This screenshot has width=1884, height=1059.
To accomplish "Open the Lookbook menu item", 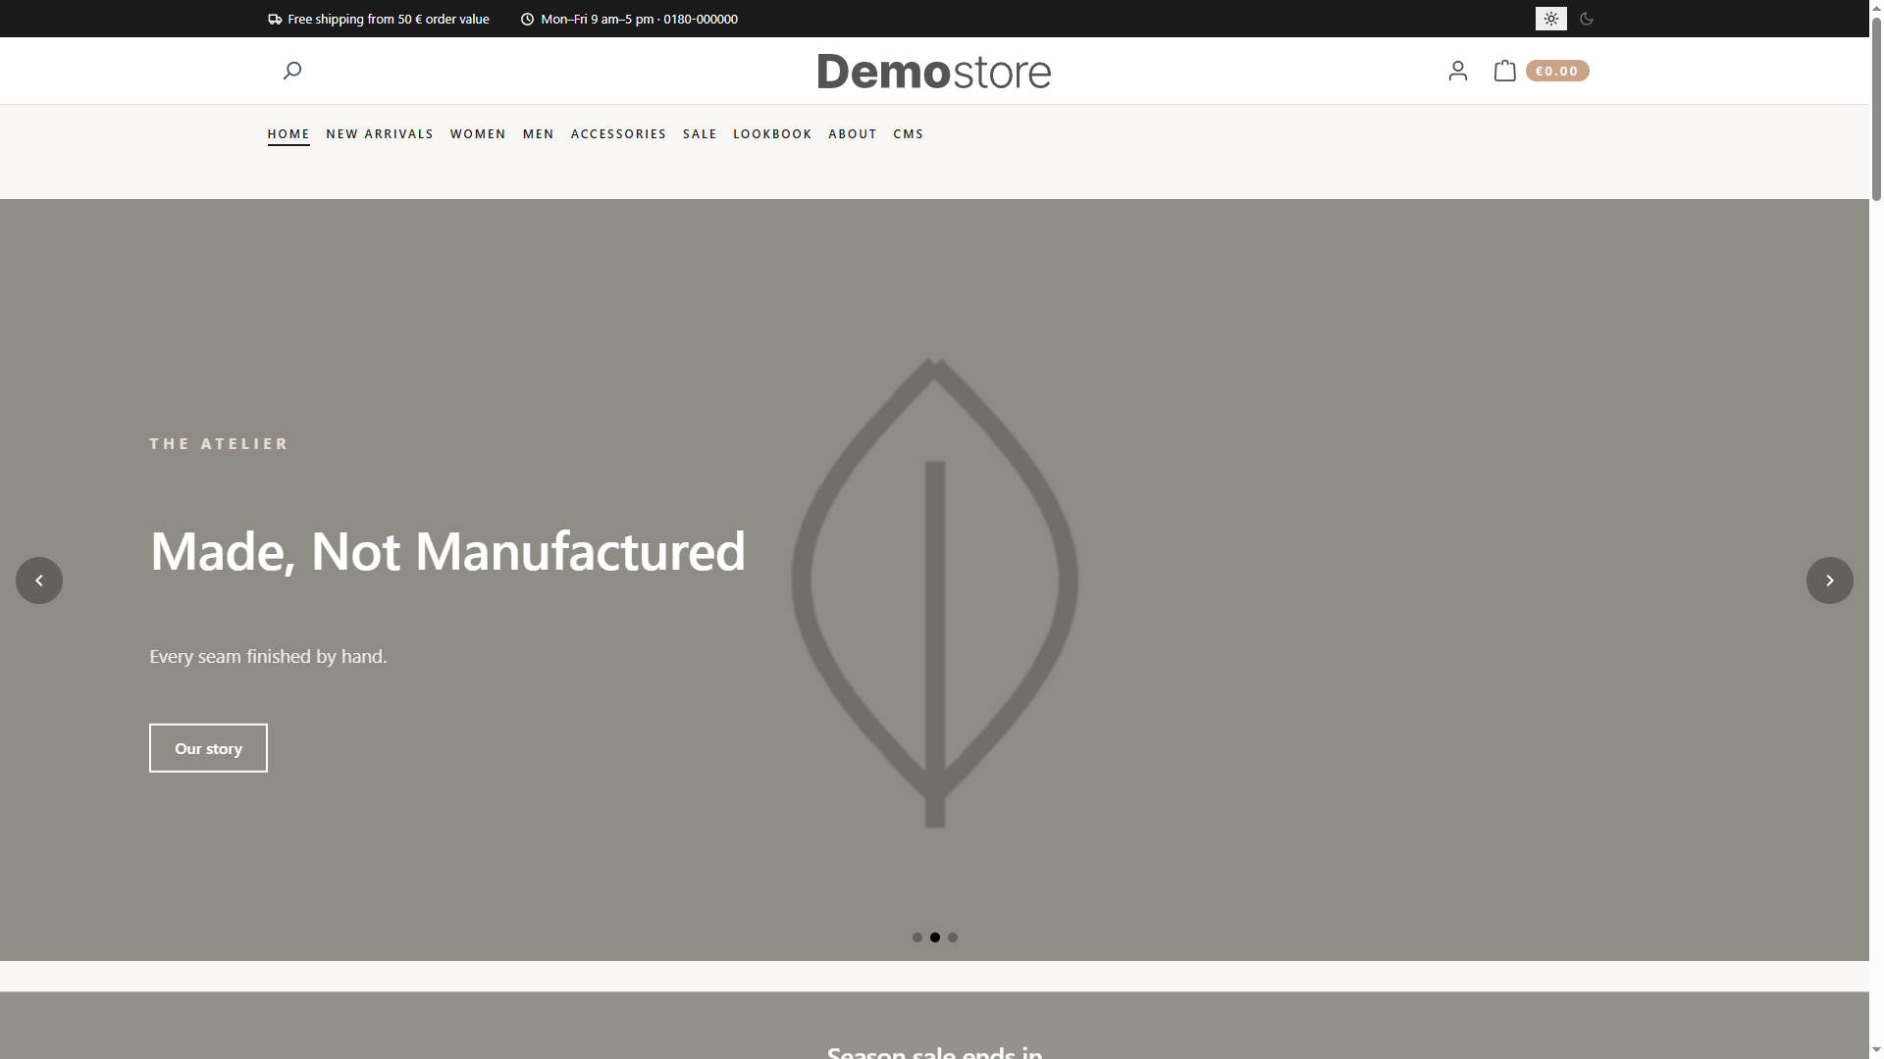I will 772,134.
